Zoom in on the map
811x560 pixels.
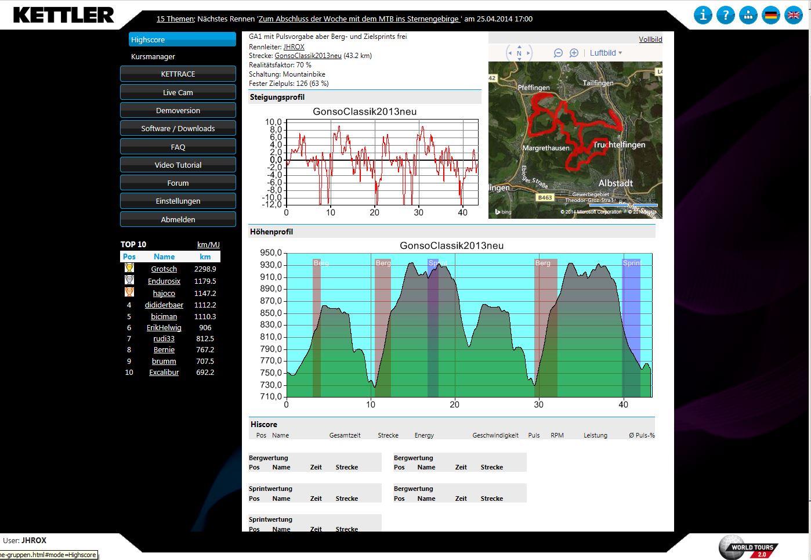pyautogui.click(x=574, y=53)
